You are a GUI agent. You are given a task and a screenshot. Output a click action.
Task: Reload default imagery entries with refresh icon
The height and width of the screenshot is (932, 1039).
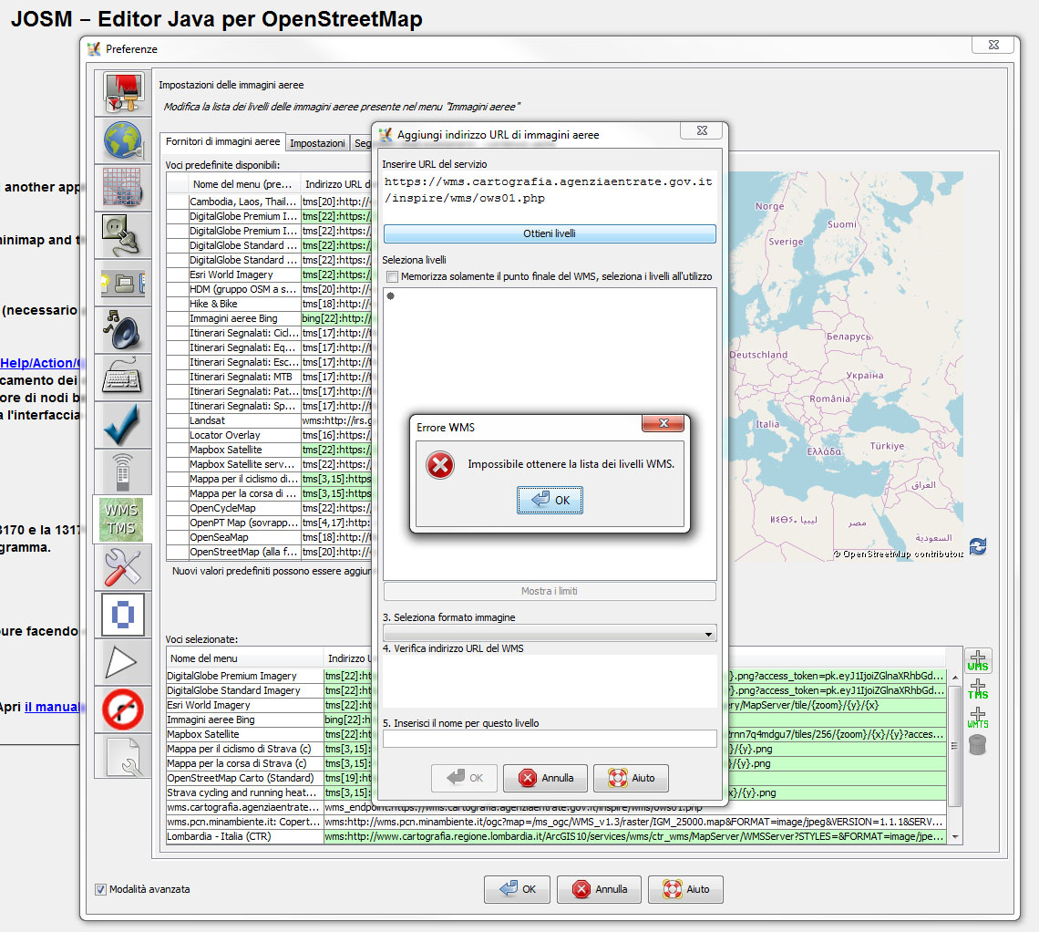pos(977,546)
